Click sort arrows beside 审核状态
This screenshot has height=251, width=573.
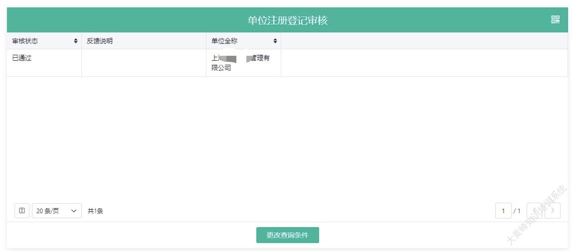tap(76, 41)
